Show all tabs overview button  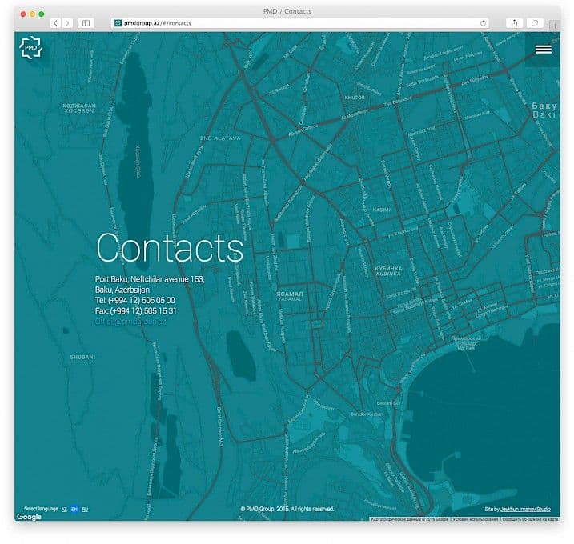click(x=535, y=23)
